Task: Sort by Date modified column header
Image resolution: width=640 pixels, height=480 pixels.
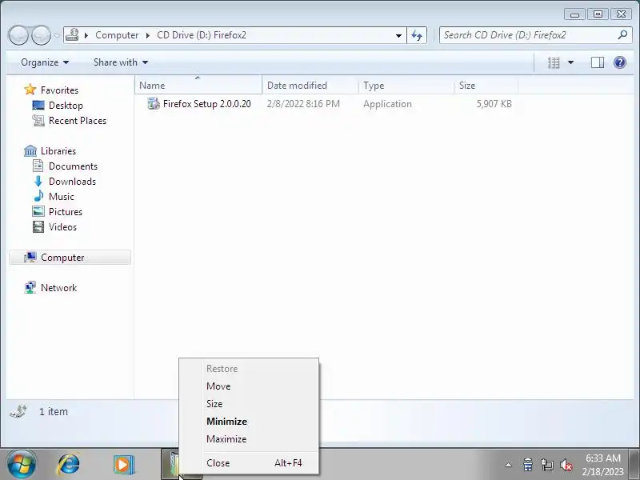Action: pyautogui.click(x=310, y=86)
